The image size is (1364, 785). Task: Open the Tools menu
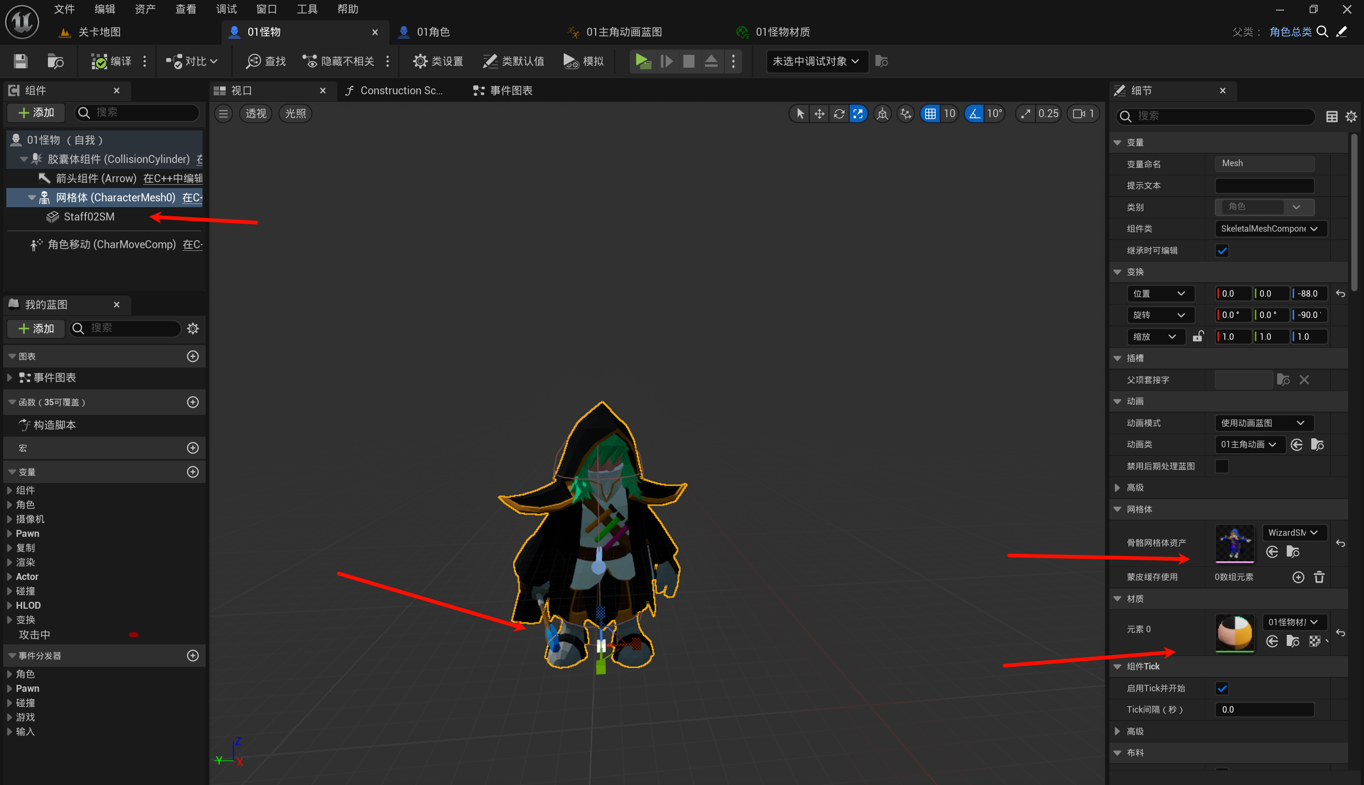tap(307, 9)
